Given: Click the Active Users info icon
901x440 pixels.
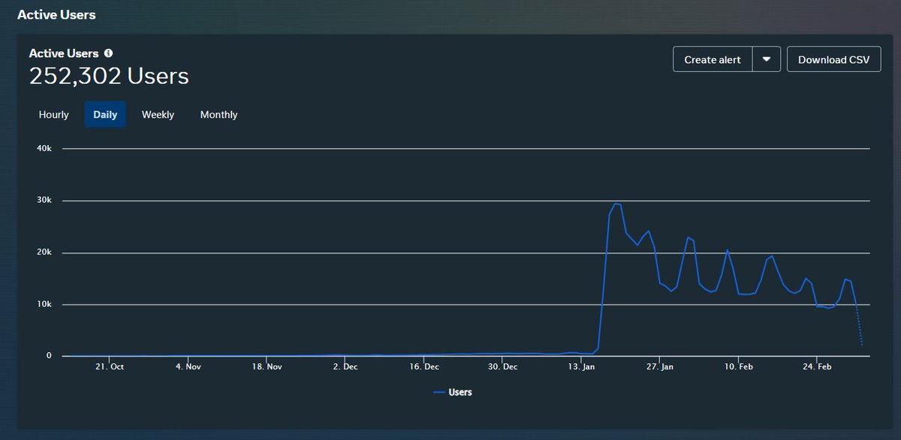Looking at the screenshot, I should pos(108,53).
